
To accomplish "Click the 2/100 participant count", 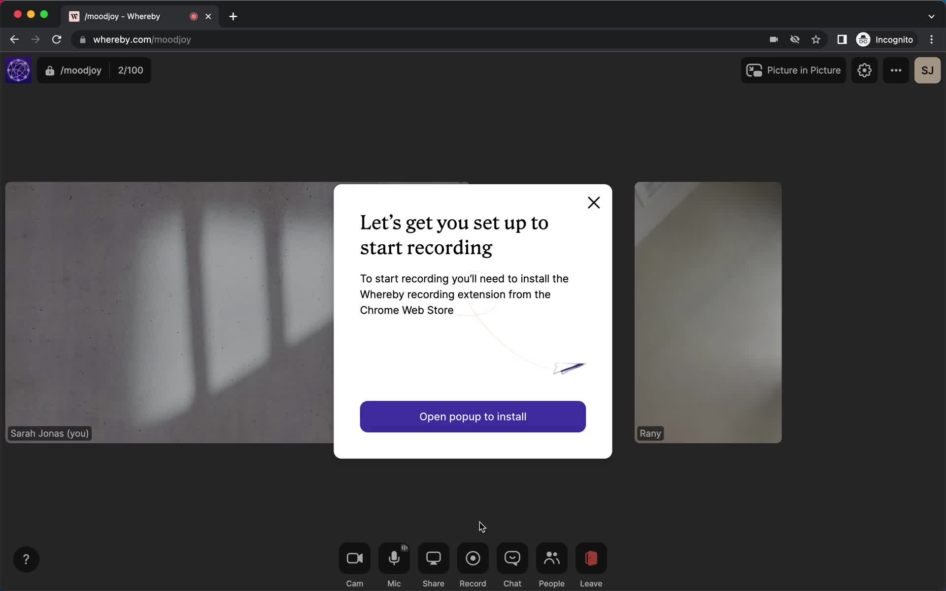I will click(131, 70).
